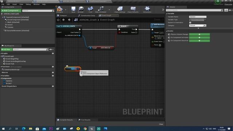The height and width of the screenshot is (131, 233).
Task: Add the On Component Activated event
Action: point(199,37)
